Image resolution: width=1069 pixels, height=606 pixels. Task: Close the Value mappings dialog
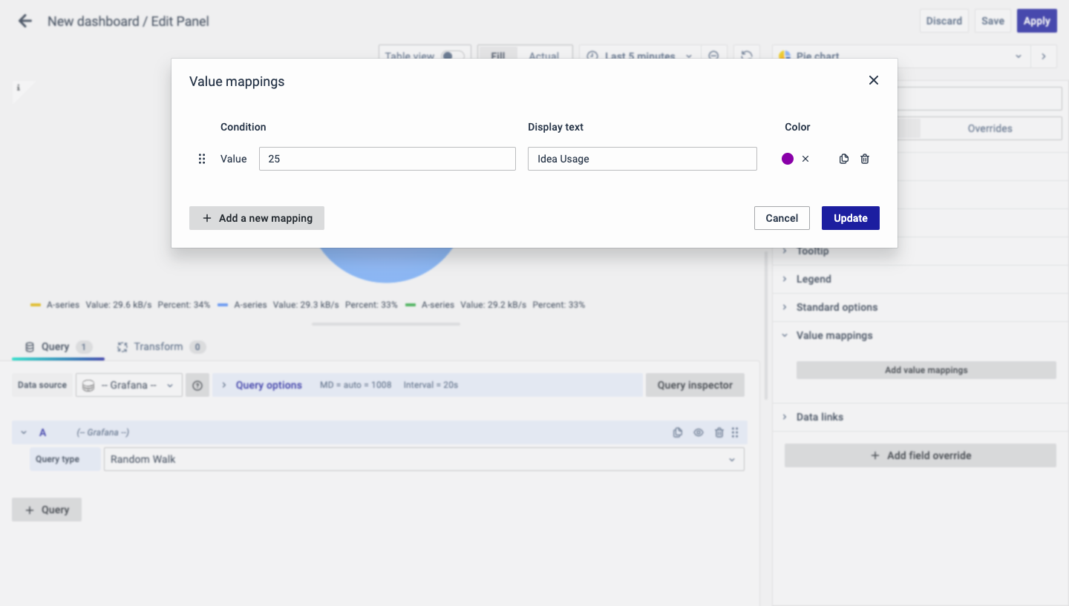874,80
